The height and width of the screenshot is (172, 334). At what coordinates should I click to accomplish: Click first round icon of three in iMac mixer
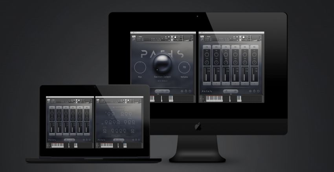point(250,91)
